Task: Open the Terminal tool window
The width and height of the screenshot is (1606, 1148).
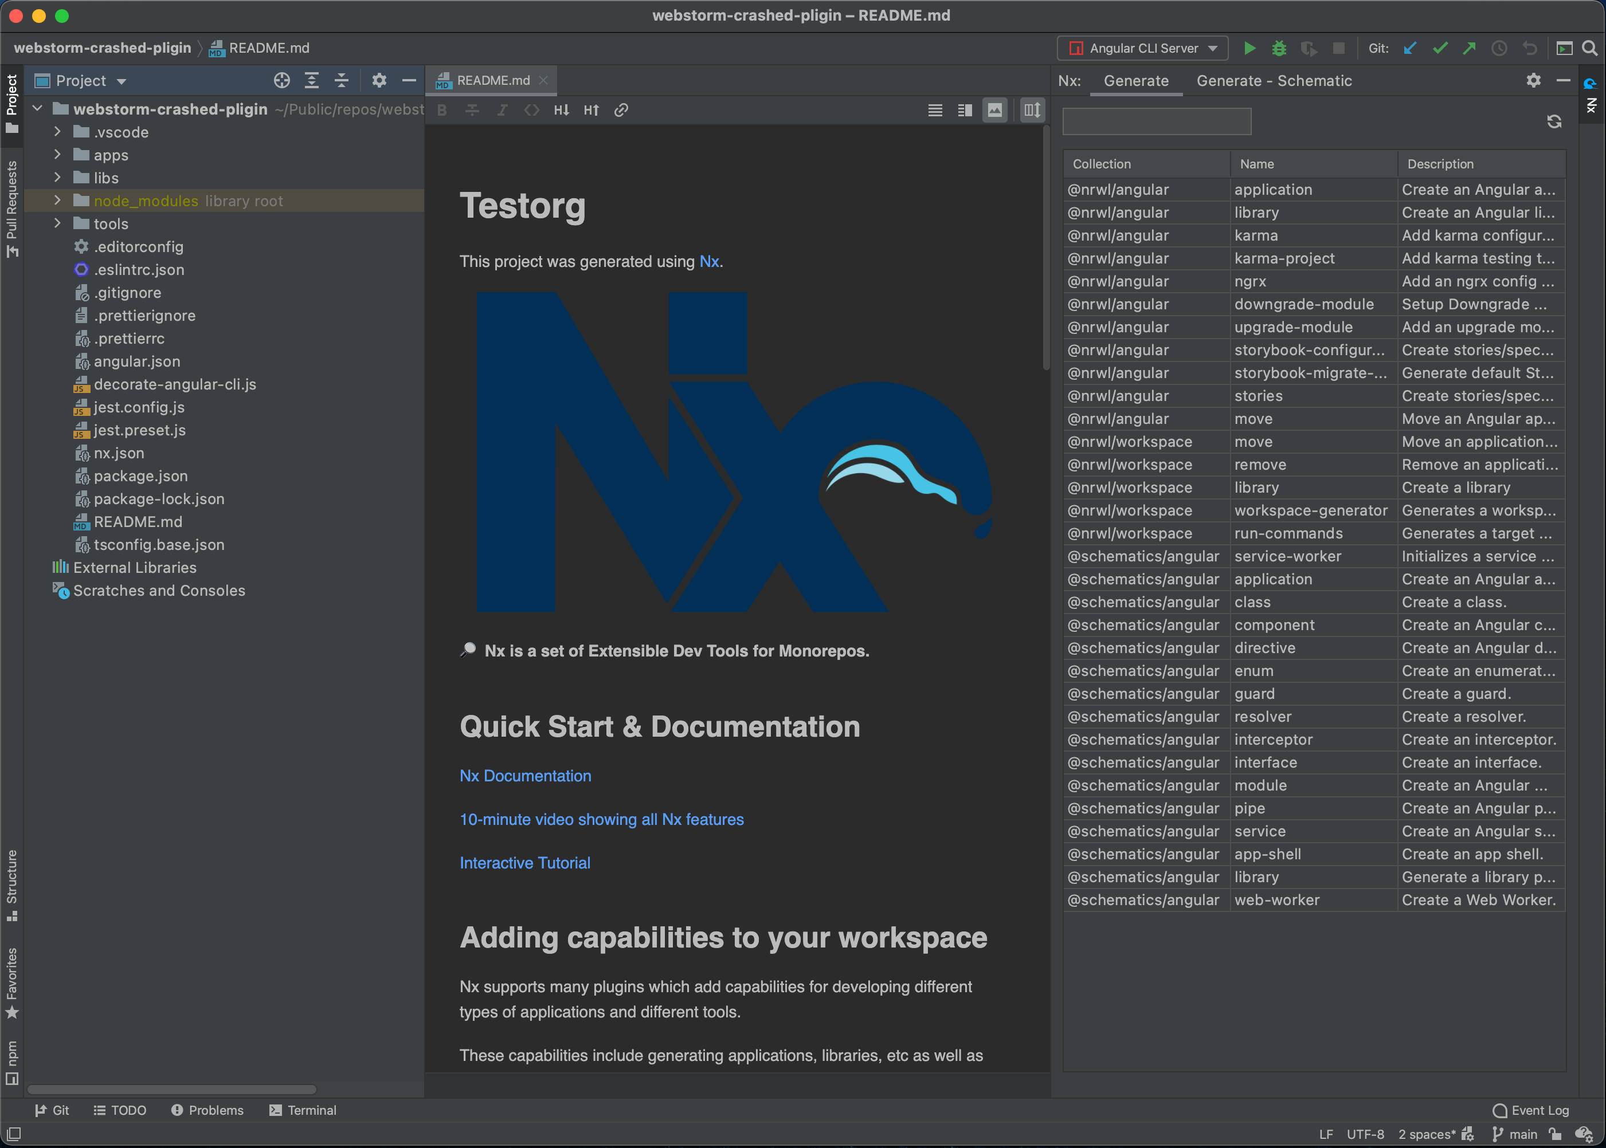Action: coord(302,1110)
